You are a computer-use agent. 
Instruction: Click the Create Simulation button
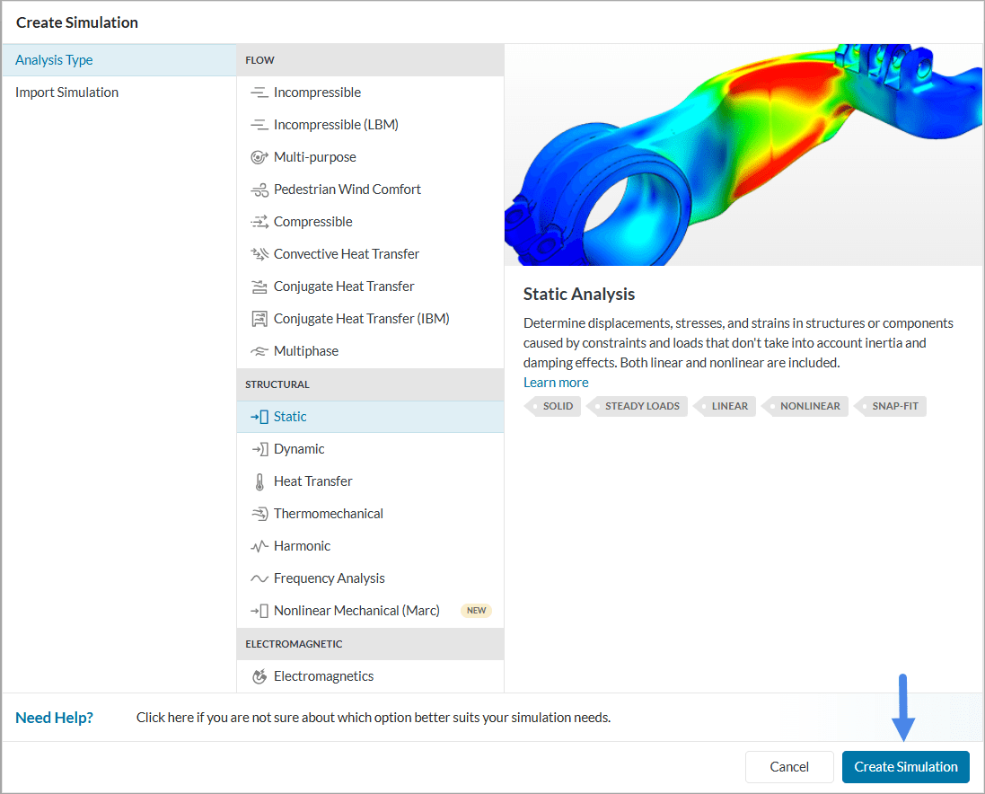905,767
